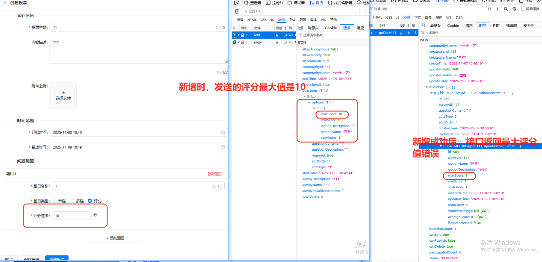Open calendar picker for 开始时间
This screenshot has height=262, width=542.
223,132
